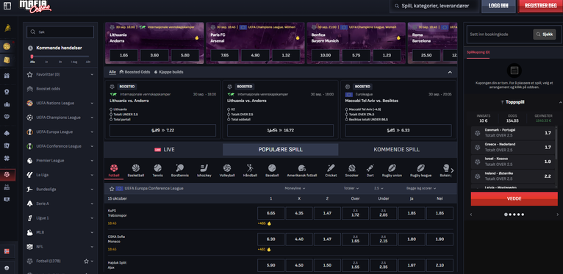
Task: Toggle the sidebar panel icon at top left
Action: 7,6
